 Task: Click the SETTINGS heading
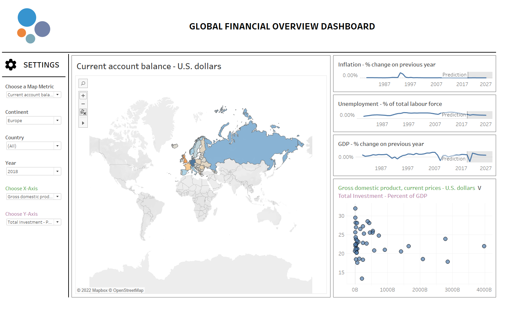[x=41, y=65]
